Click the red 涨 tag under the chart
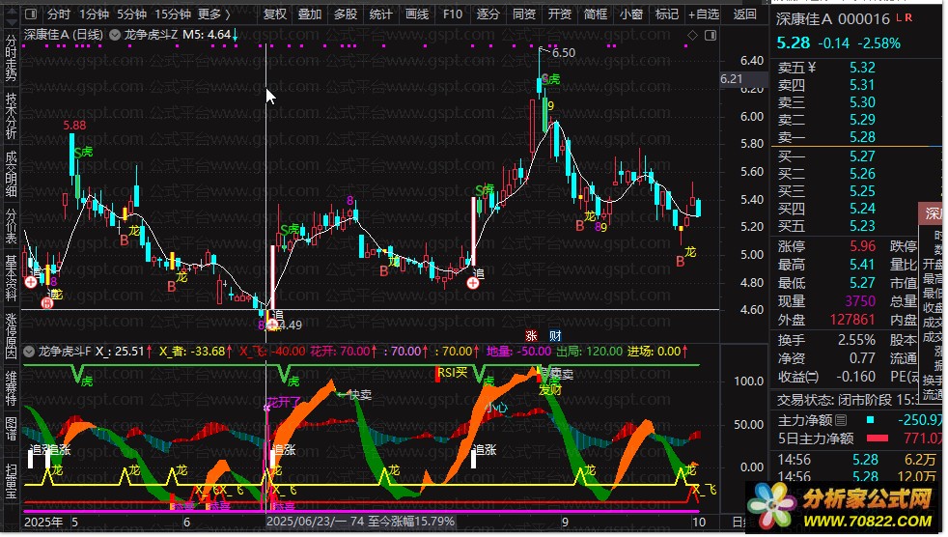Screen dimensions: 948x537 coord(531,336)
